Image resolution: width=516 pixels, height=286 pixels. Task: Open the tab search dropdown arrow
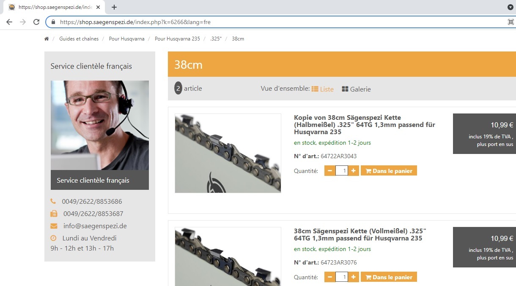[x=511, y=7]
